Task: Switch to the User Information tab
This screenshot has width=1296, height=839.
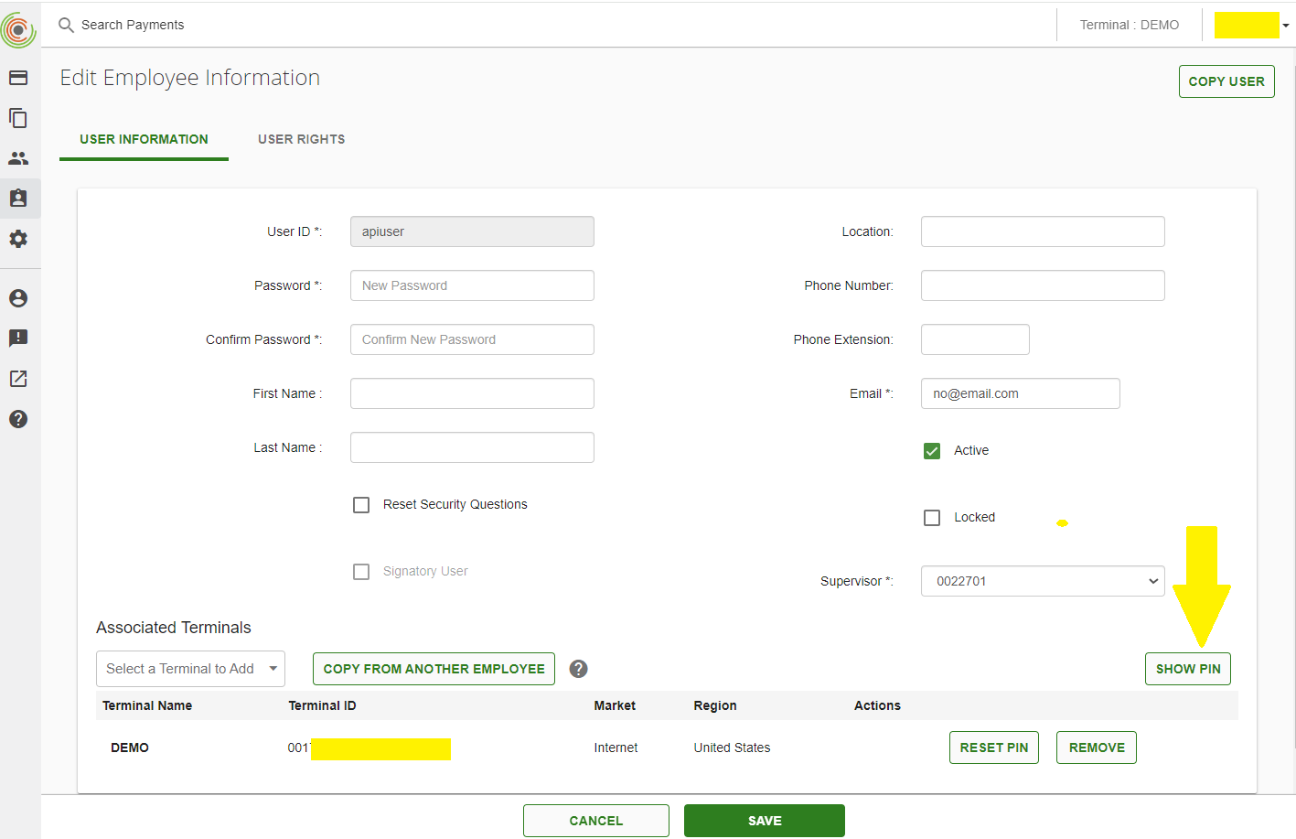Action: pyautogui.click(x=144, y=139)
